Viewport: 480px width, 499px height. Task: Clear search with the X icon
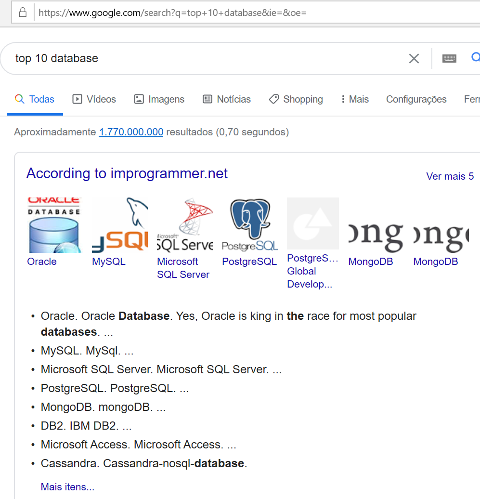pos(414,59)
